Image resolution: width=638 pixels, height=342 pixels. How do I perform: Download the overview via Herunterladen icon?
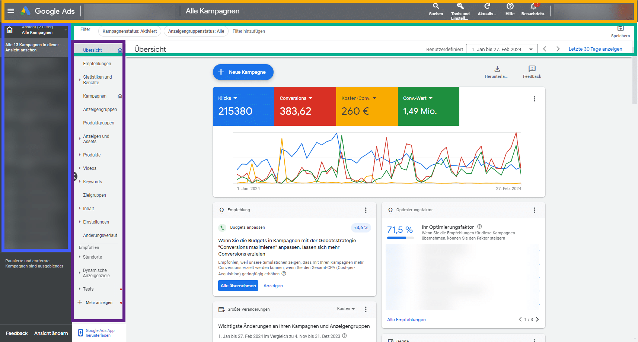click(x=497, y=69)
